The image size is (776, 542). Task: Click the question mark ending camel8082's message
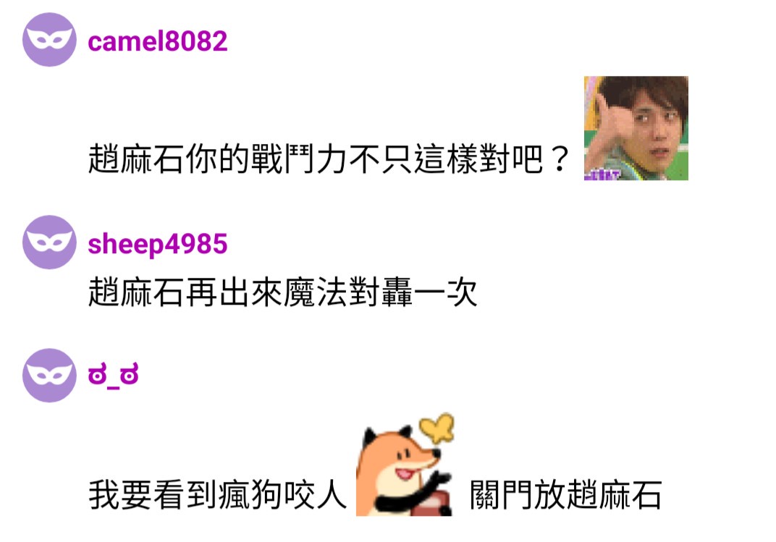pos(560,158)
